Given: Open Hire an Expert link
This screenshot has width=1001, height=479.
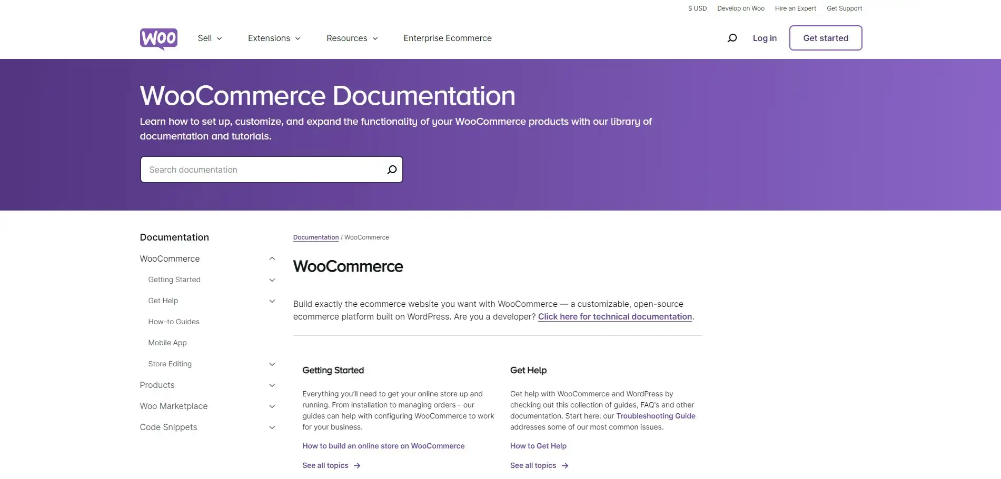Looking at the screenshot, I should coord(796,8).
